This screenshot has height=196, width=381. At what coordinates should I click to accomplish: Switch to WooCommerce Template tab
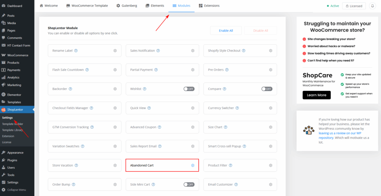[x=87, y=6]
